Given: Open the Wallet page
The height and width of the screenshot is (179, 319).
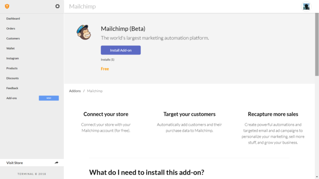Looking at the screenshot, I should 10,49.
